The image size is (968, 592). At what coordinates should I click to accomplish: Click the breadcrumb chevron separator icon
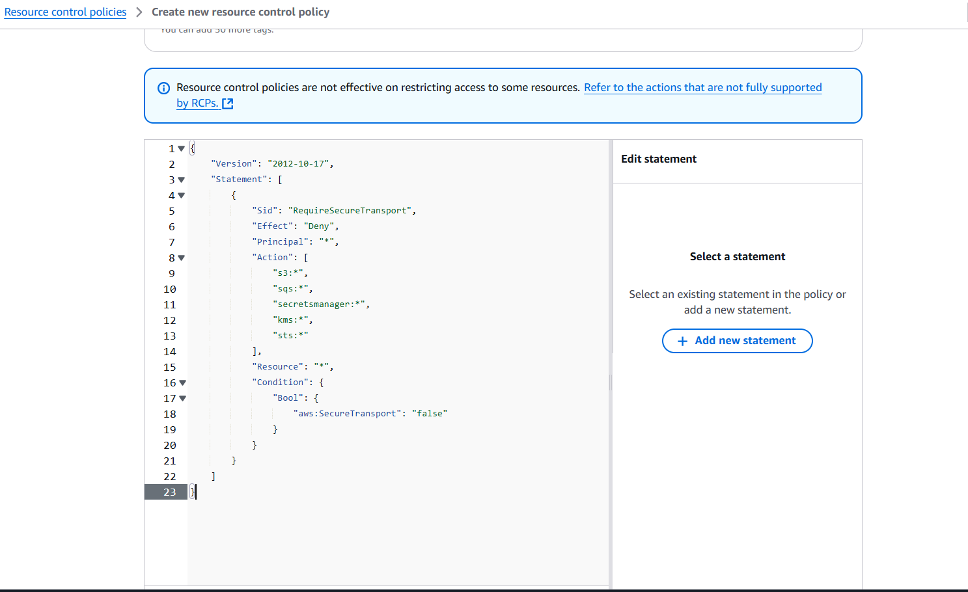[x=139, y=12]
